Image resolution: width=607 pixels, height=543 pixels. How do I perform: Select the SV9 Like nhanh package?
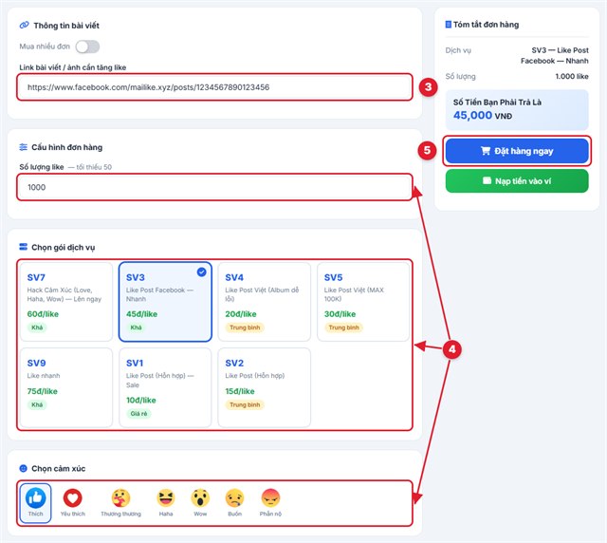click(x=66, y=387)
